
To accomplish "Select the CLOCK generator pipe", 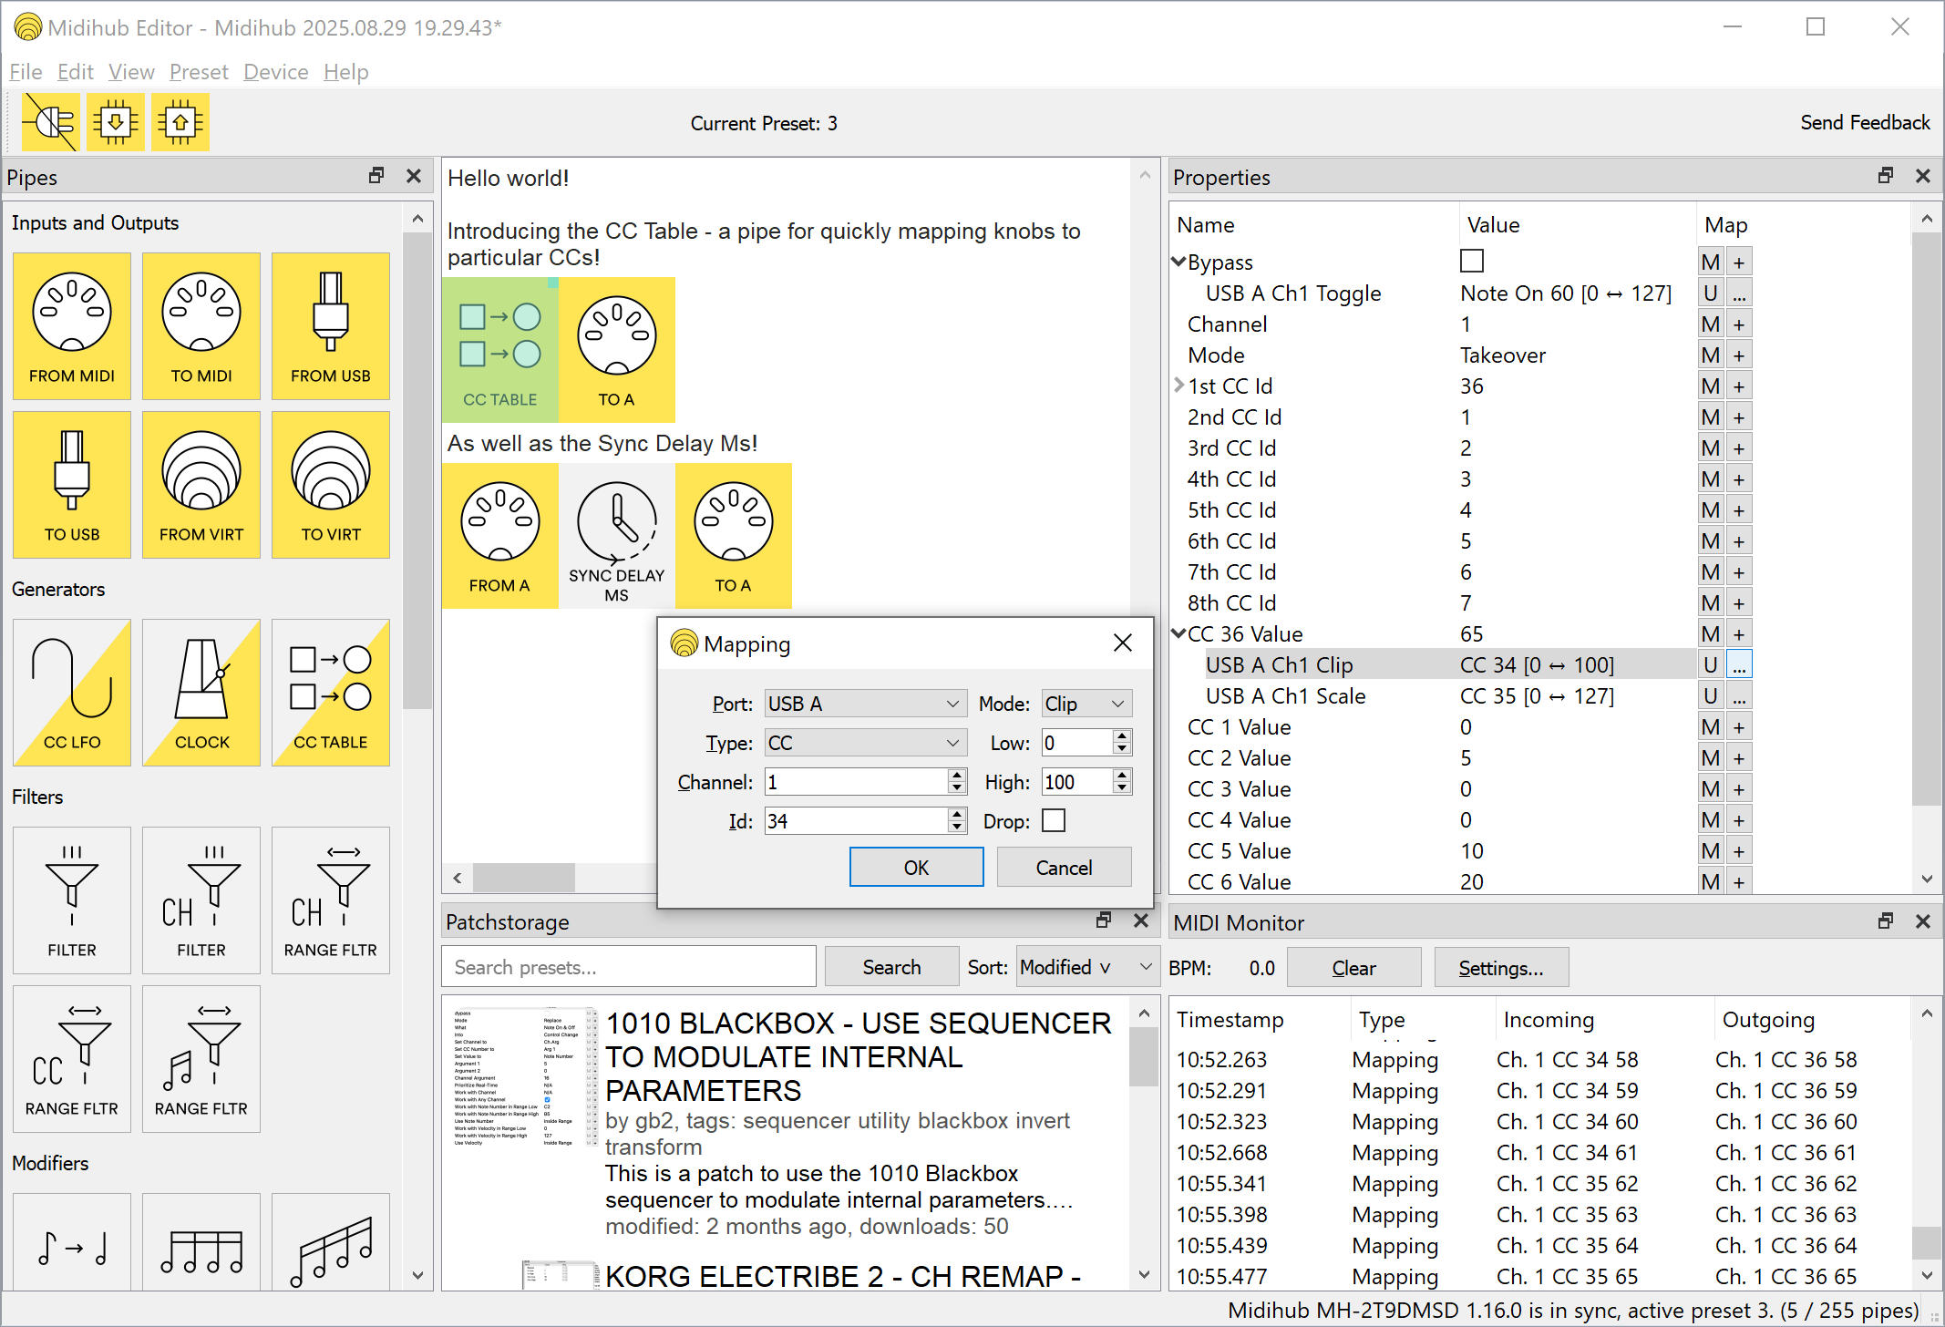I will pos(201,692).
